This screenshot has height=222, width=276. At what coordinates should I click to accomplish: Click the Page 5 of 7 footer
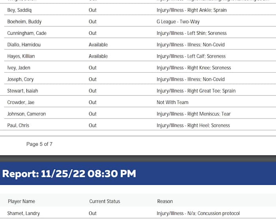pos(39,144)
